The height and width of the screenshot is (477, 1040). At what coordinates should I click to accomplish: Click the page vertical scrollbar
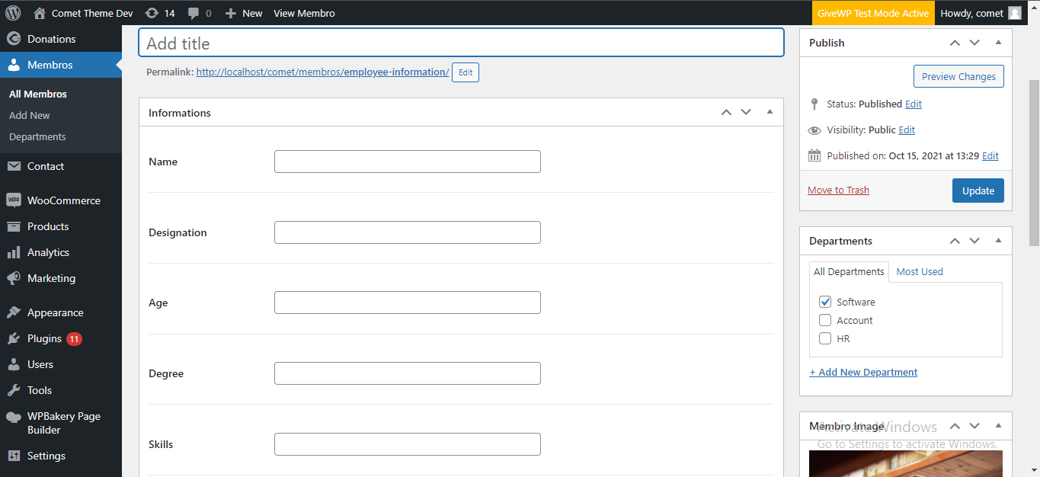1034,163
